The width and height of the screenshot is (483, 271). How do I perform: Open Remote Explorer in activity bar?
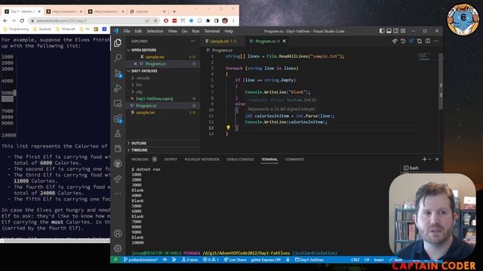point(118,103)
